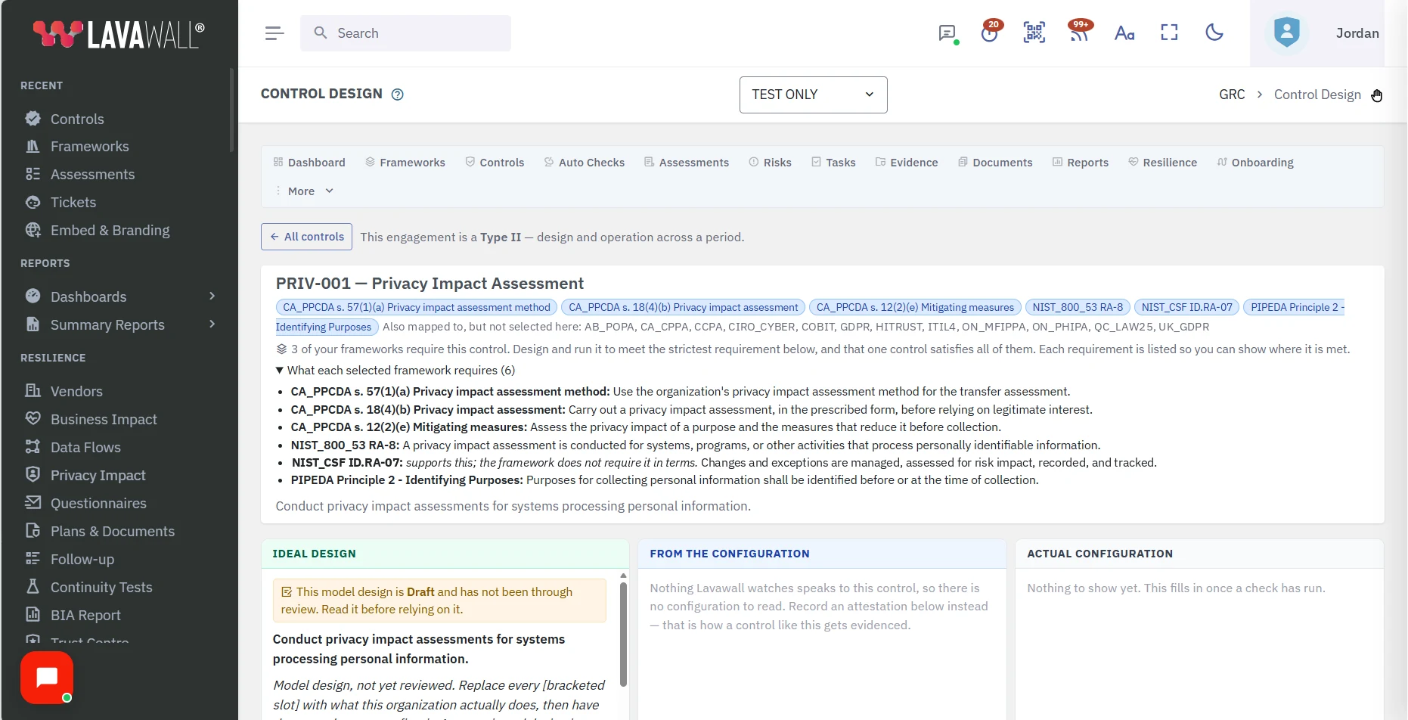Screen dimensions: 1408x720
Task: Open the Risks tab
Action: 771,163
